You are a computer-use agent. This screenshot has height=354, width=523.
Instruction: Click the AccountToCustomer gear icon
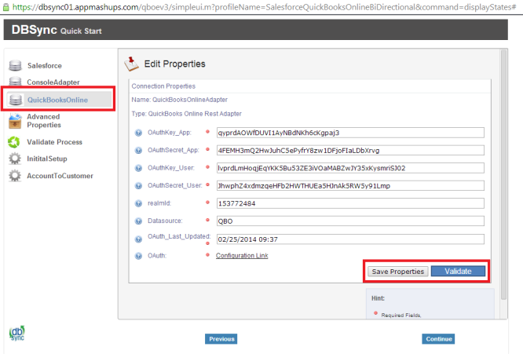(x=14, y=176)
